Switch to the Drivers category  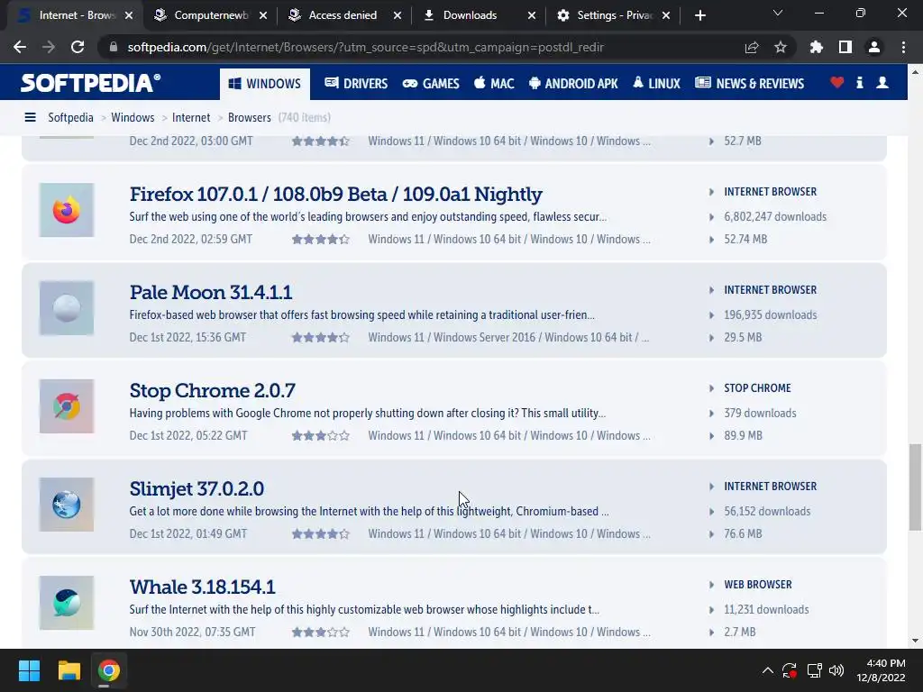(x=356, y=84)
